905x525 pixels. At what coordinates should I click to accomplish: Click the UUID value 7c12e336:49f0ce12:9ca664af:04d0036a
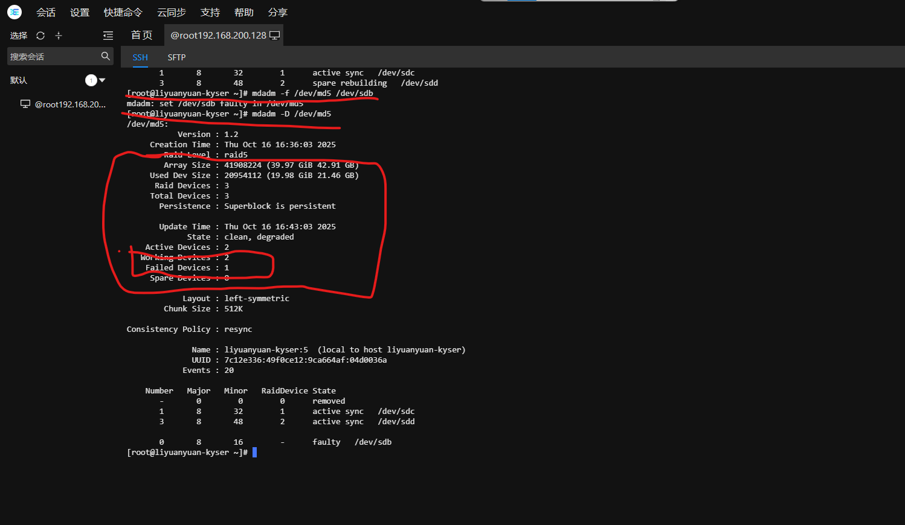[x=306, y=360]
